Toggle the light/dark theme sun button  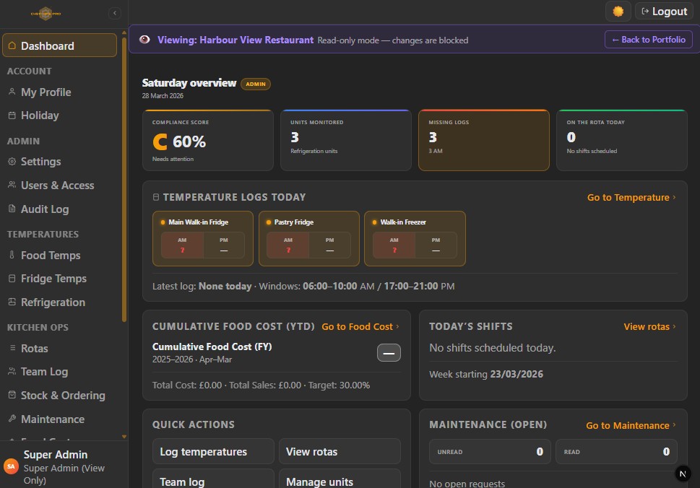[618, 11]
